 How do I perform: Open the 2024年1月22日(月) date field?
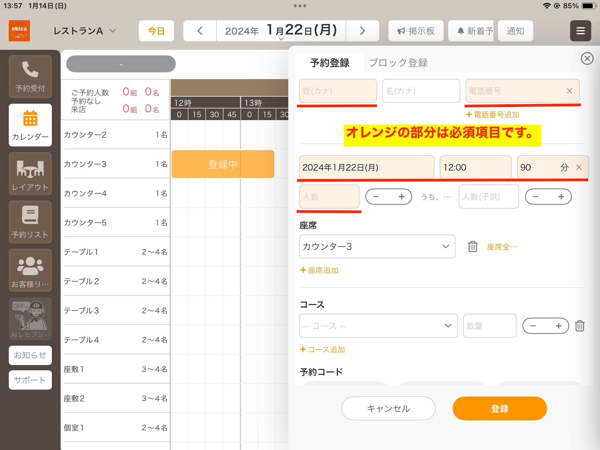(367, 167)
